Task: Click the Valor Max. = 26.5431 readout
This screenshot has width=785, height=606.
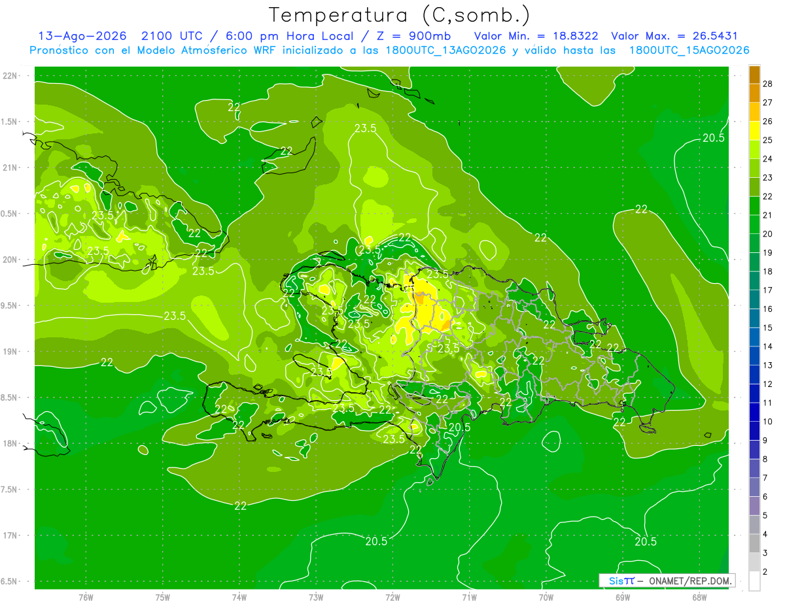Action: [674, 36]
